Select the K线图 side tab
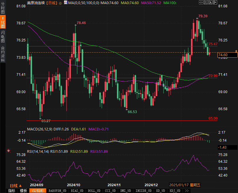The image size is (238, 193). [3, 23]
